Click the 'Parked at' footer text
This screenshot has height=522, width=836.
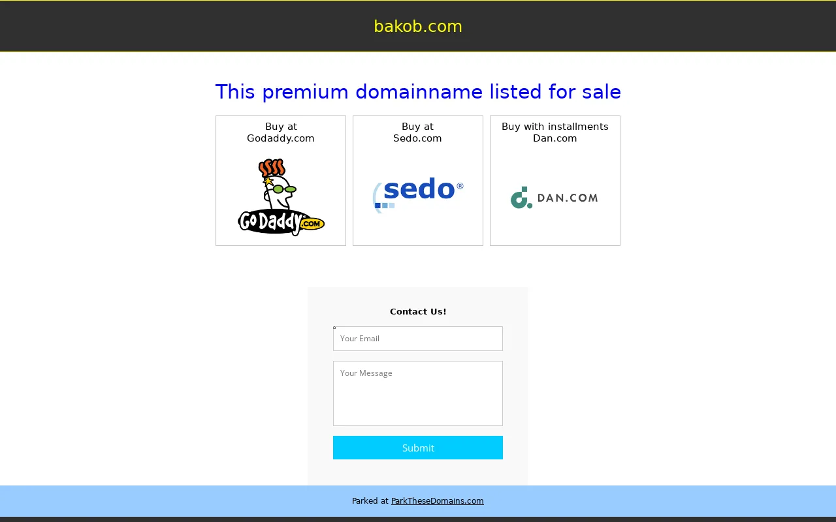370,501
